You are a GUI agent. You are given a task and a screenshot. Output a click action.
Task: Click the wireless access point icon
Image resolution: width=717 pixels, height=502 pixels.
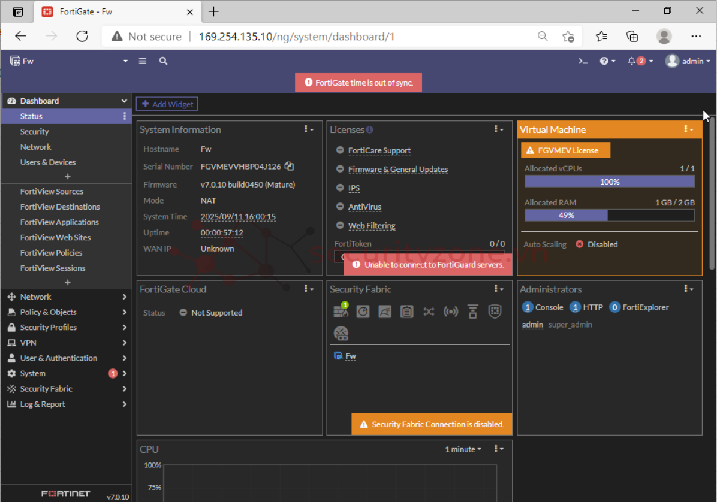(451, 312)
